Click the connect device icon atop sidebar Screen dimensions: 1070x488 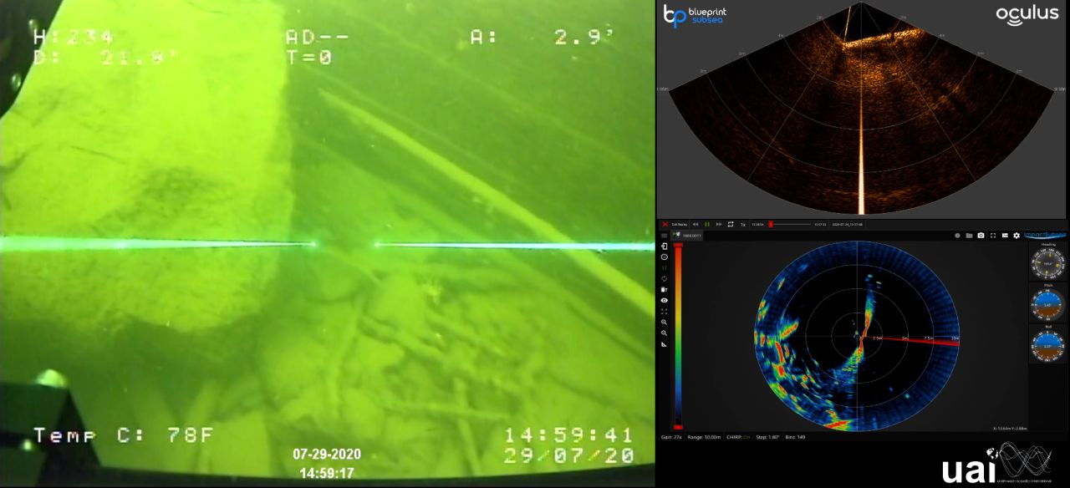point(665,247)
